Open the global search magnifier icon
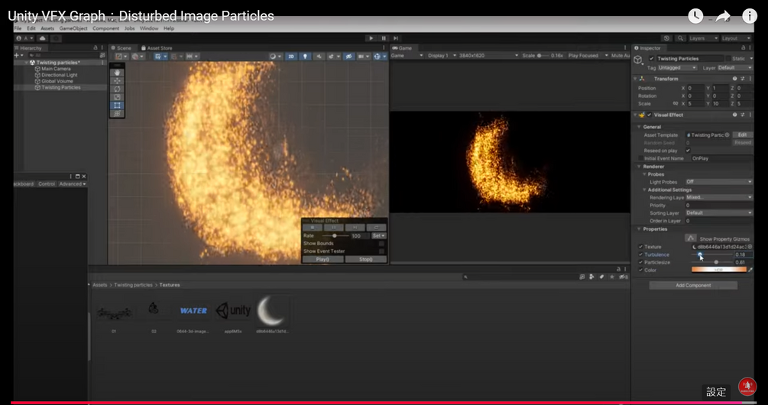 coord(681,38)
